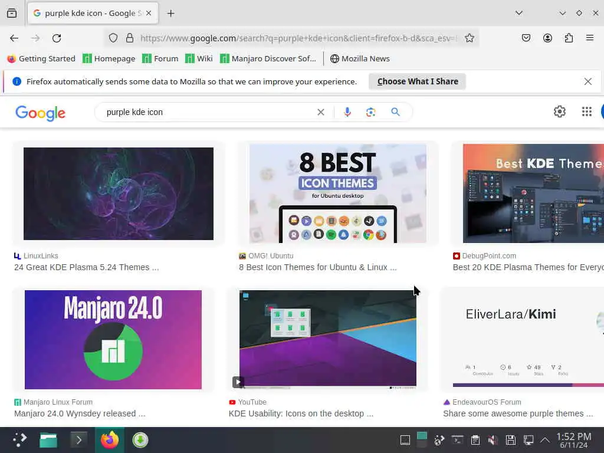This screenshot has width=604, height=453.
Task: Open the 8 Best Icon Themes thumbnail
Action: (x=338, y=193)
